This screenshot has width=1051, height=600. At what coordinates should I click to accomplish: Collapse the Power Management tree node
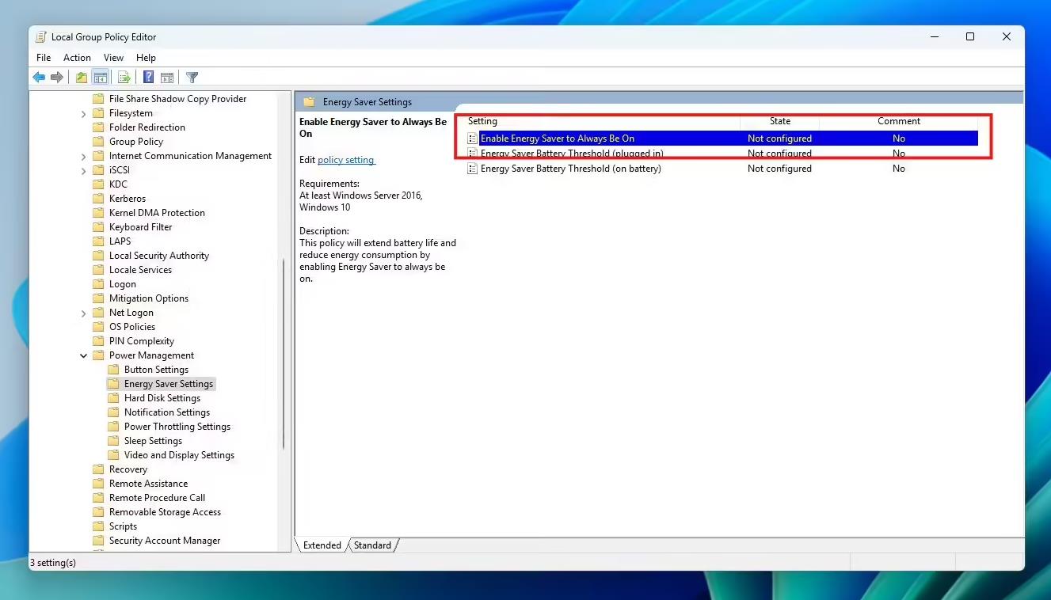point(84,355)
